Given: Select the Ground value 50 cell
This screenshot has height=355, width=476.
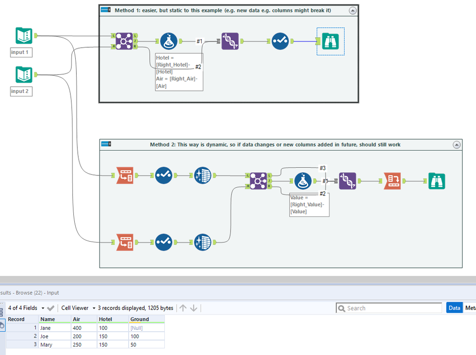Looking at the screenshot, I should [147, 345].
